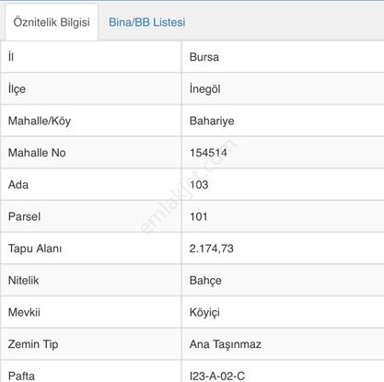This screenshot has height=382, width=384.
Task: Select the Mevkii value Köyiçi
Action: (x=204, y=312)
